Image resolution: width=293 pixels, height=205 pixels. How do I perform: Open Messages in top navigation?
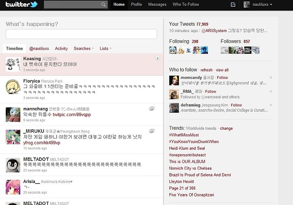(157, 4)
